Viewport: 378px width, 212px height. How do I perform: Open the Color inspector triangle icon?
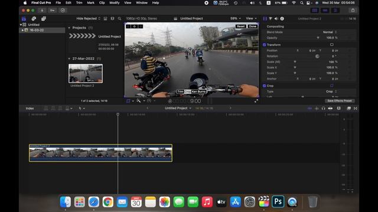click(x=271, y=18)
